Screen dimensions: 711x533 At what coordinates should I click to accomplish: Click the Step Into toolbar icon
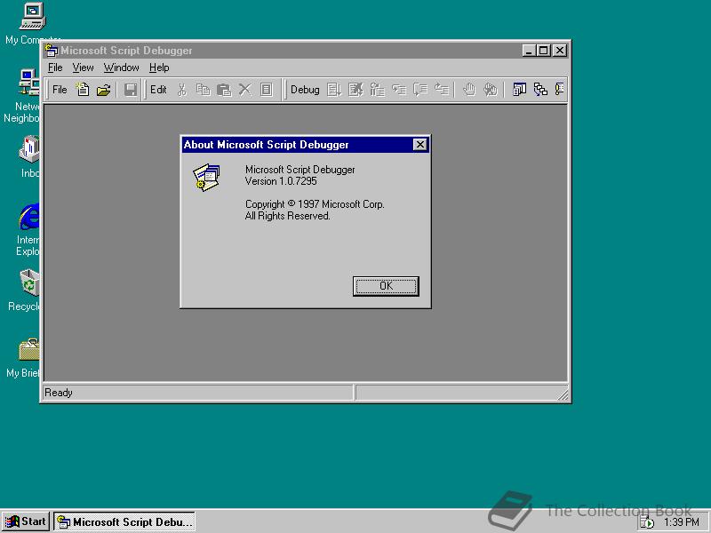[399, 90]
